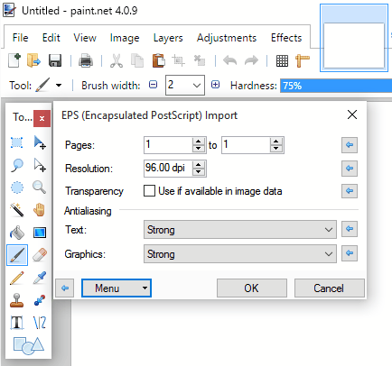The height and width of the screenshot is (366, 392).
Task: Select the Ellipse Select tool
Action: pyautogui.click(x=17, y=188)
